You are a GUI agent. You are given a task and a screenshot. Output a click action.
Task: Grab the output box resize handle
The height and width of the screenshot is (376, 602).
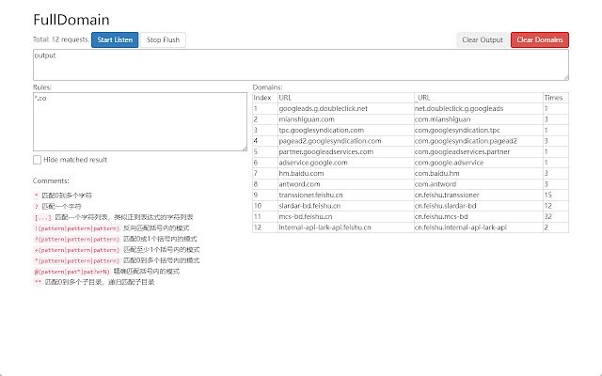(566, 78)
